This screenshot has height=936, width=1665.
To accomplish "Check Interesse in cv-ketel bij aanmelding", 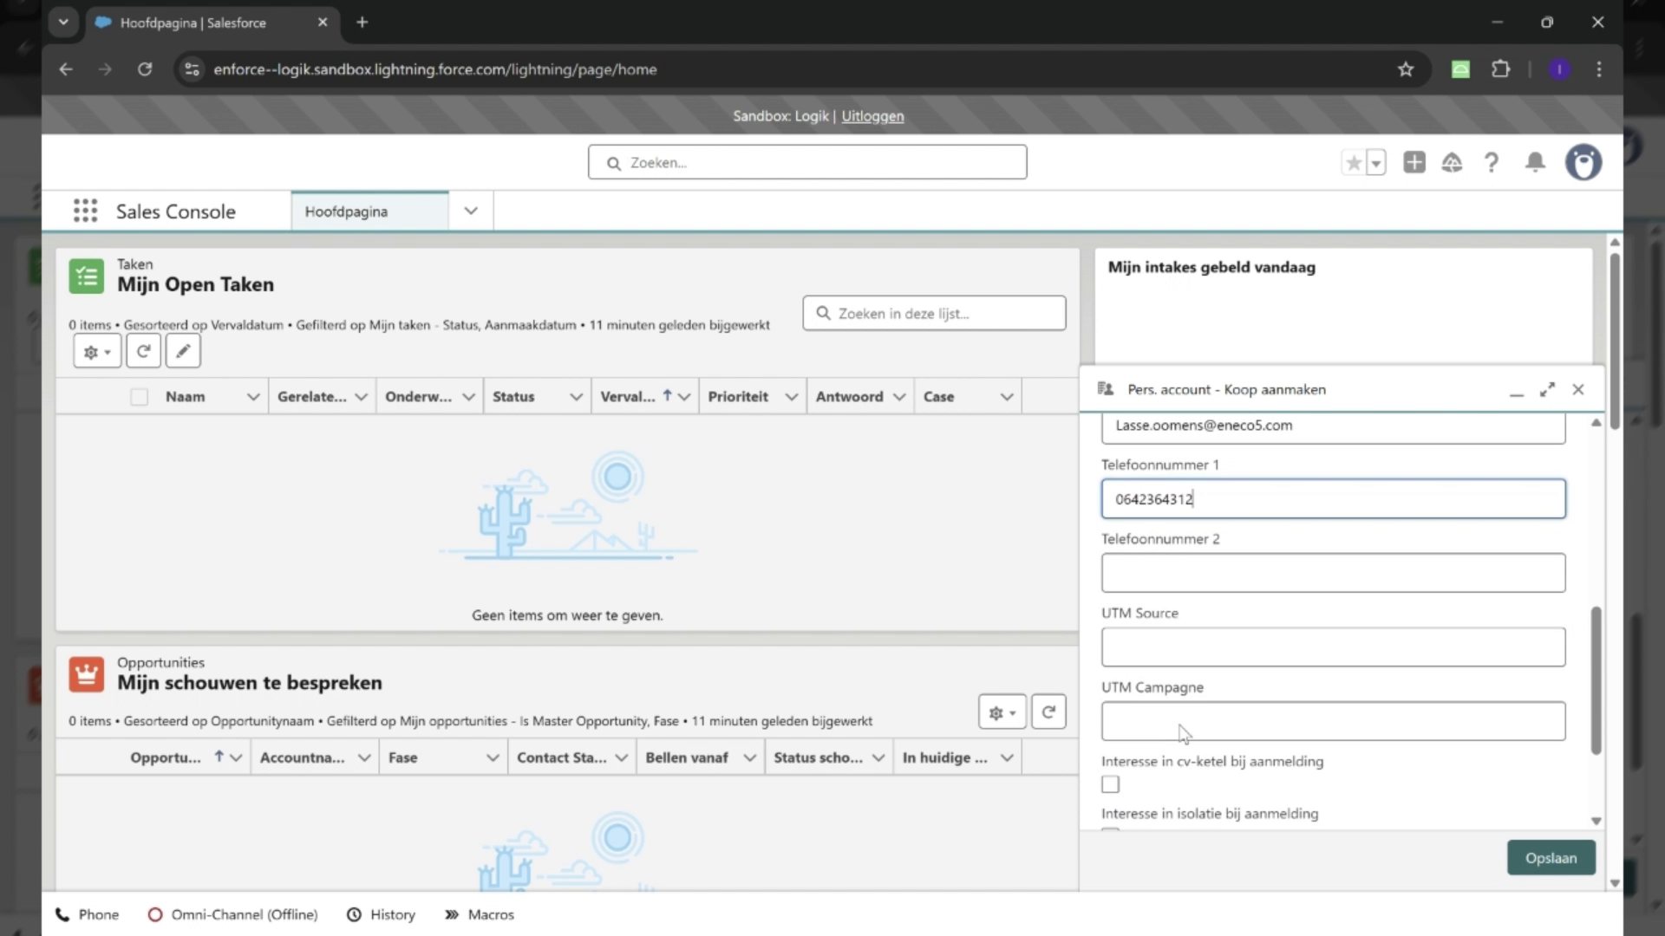I will pyautogui.click(x=1110, y=784).
